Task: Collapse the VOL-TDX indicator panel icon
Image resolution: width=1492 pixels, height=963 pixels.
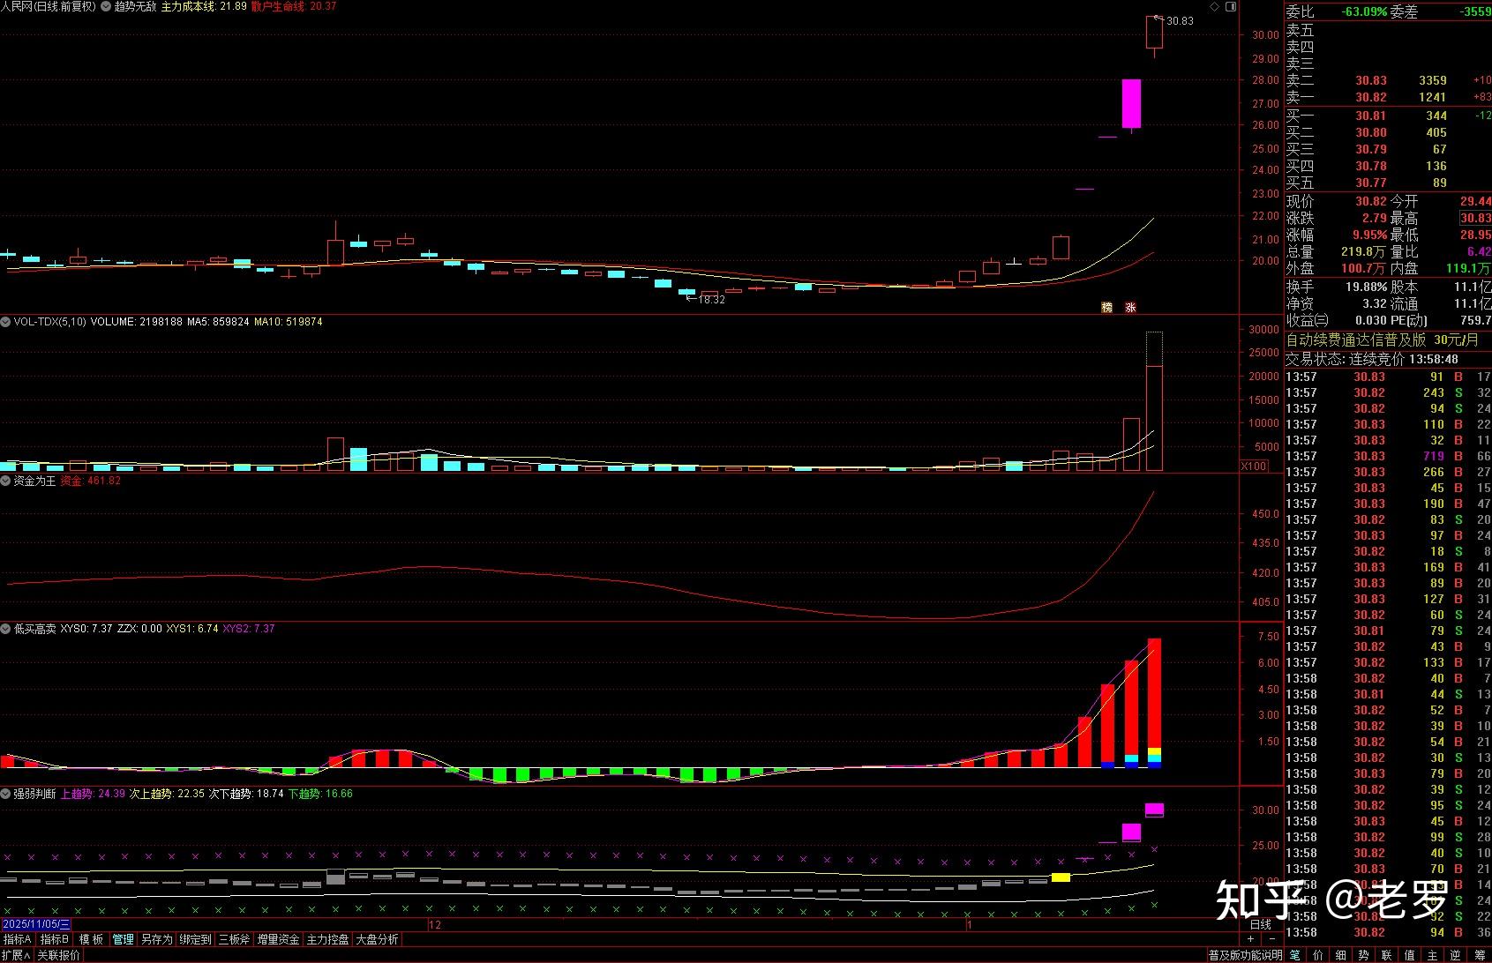Action: [6, 322]
